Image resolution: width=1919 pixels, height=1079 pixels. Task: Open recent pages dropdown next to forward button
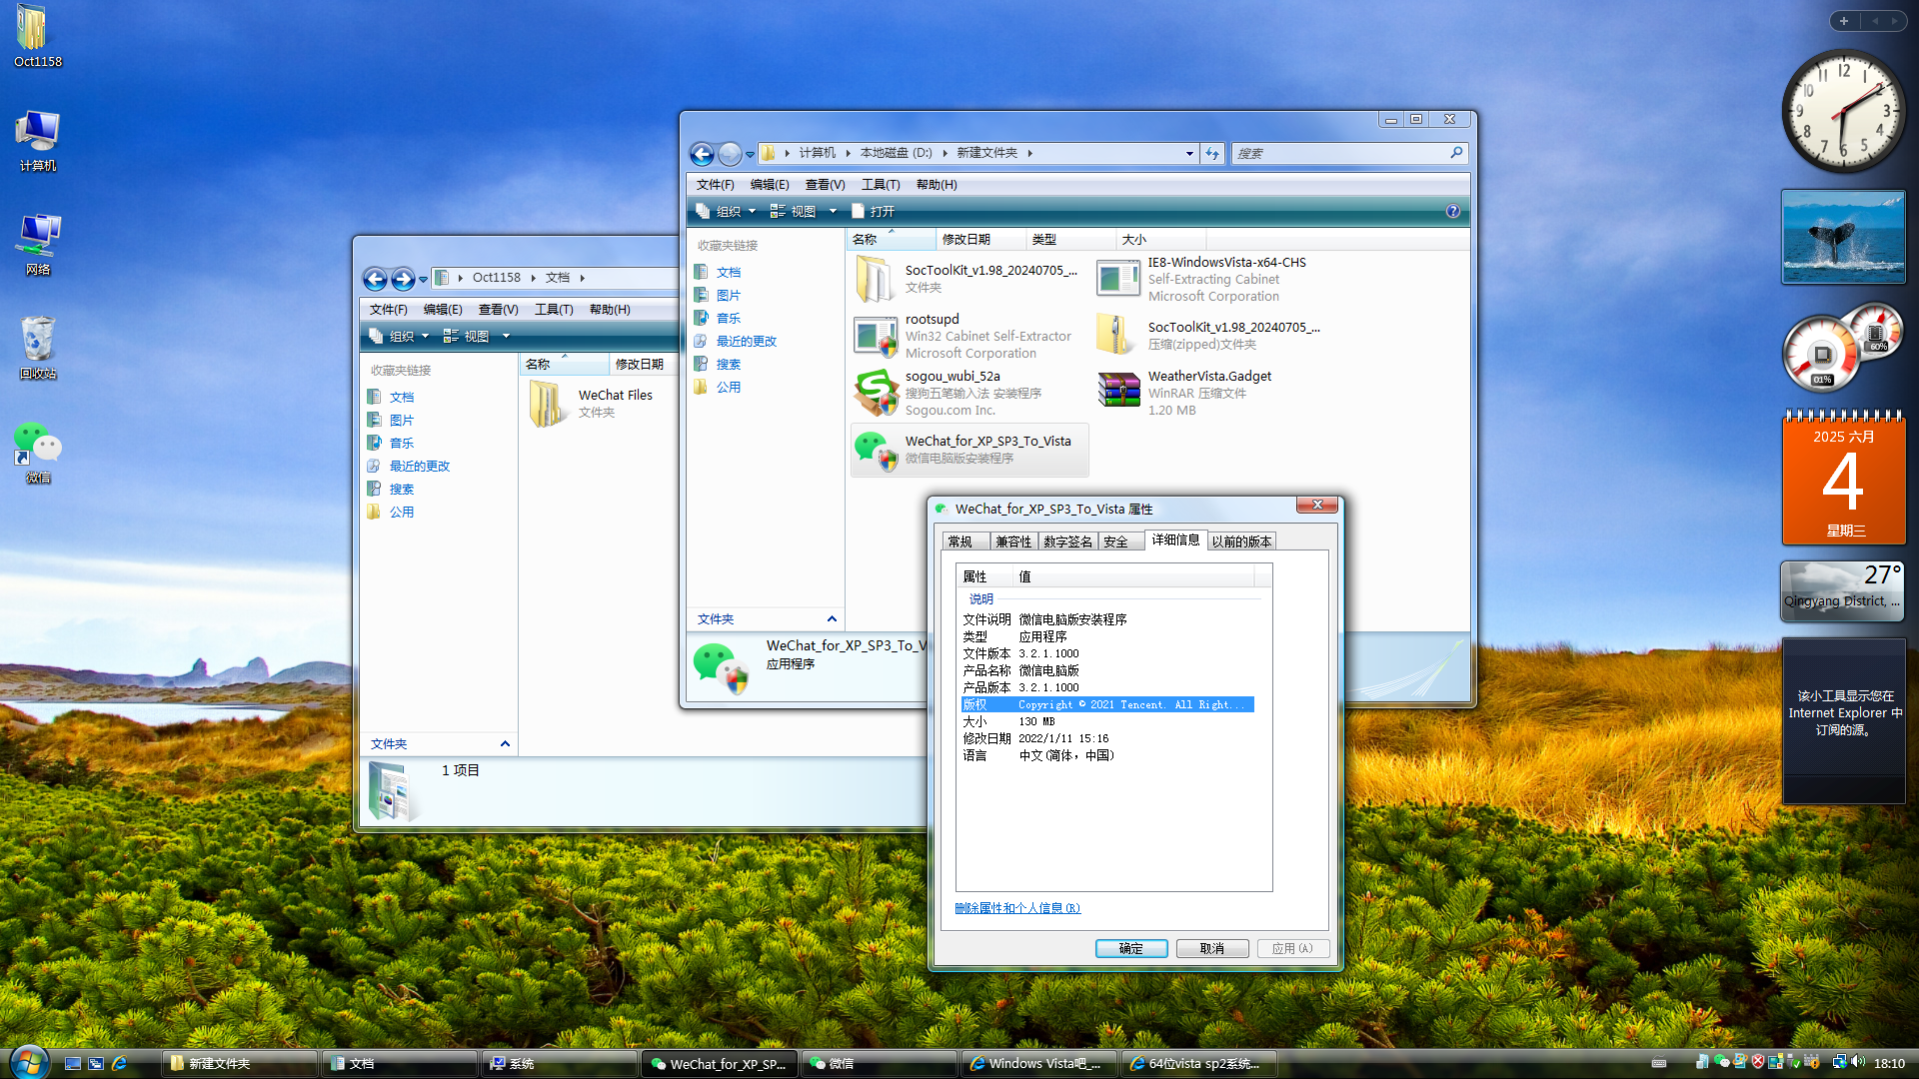(x=750, y=155)
